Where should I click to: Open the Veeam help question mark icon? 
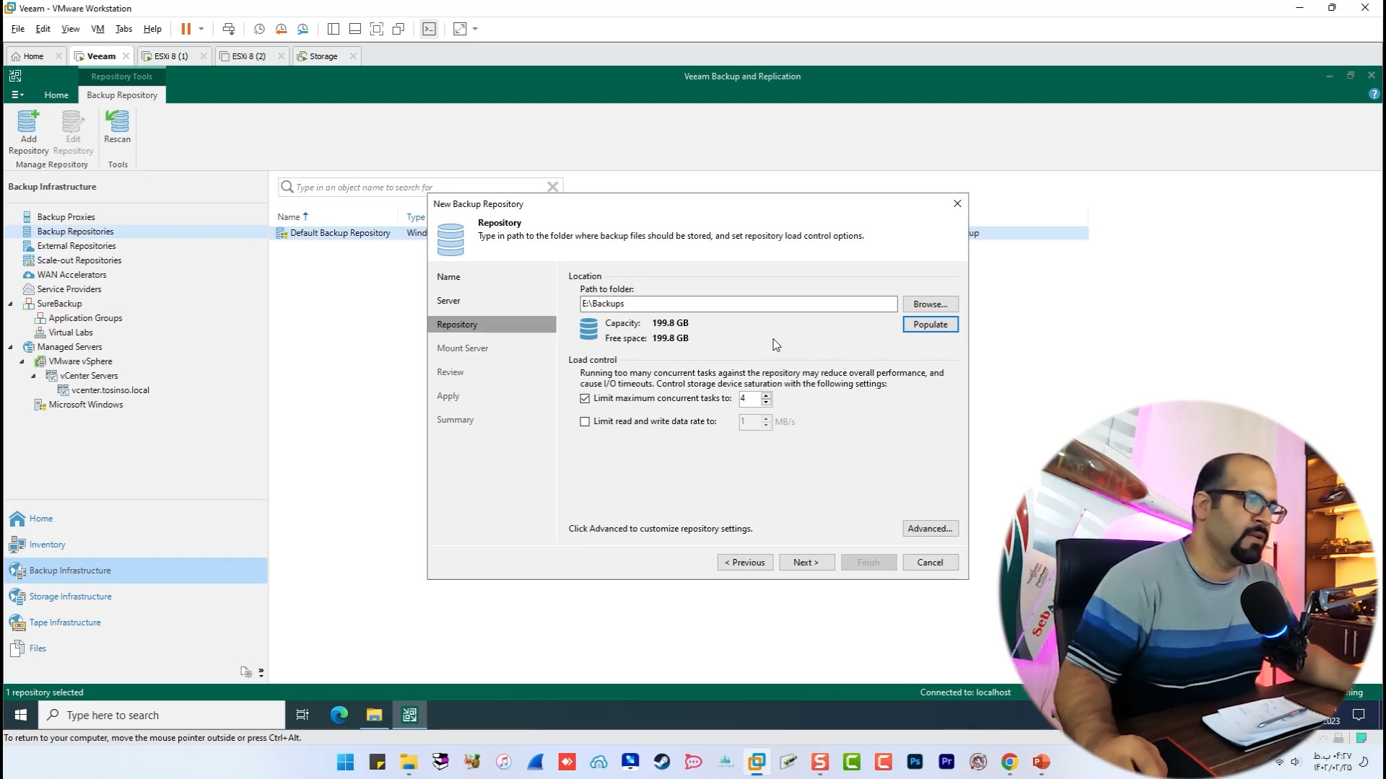click(1374, 94)
